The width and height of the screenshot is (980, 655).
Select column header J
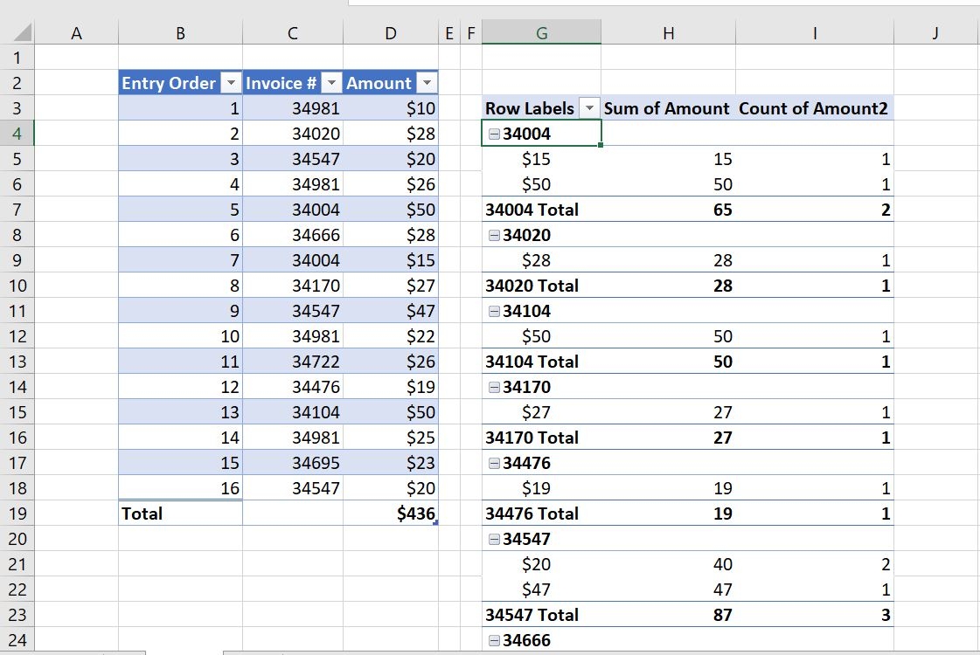pyautogui.click(x=933, y=32)
